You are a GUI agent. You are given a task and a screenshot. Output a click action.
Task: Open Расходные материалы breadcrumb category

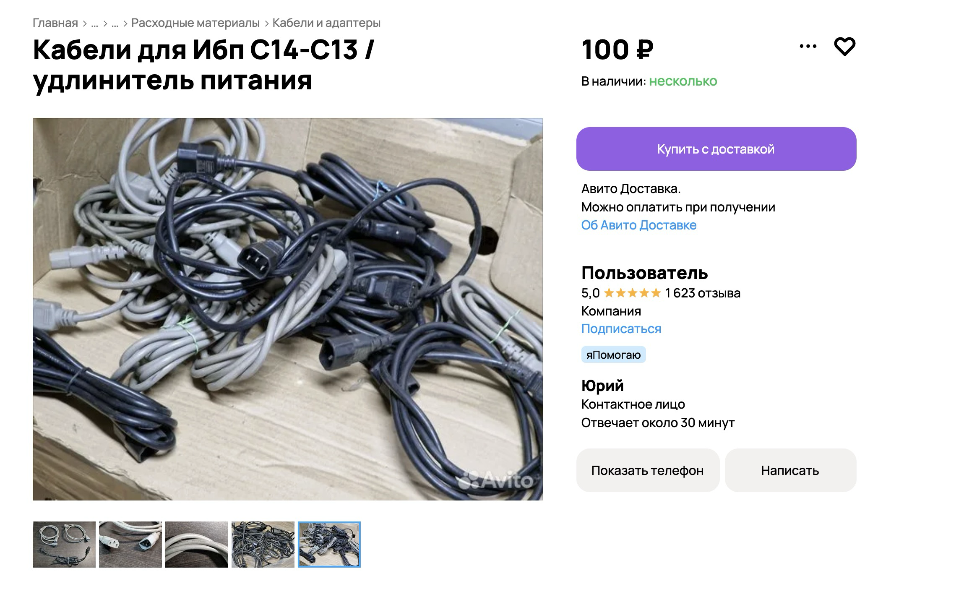(195, 23)
